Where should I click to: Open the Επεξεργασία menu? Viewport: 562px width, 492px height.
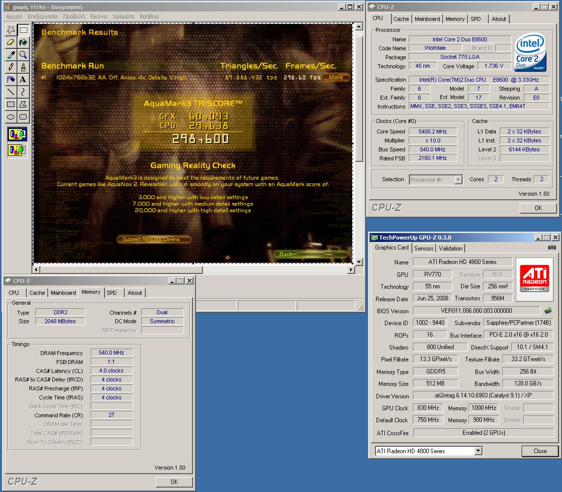tap(43, 16)
